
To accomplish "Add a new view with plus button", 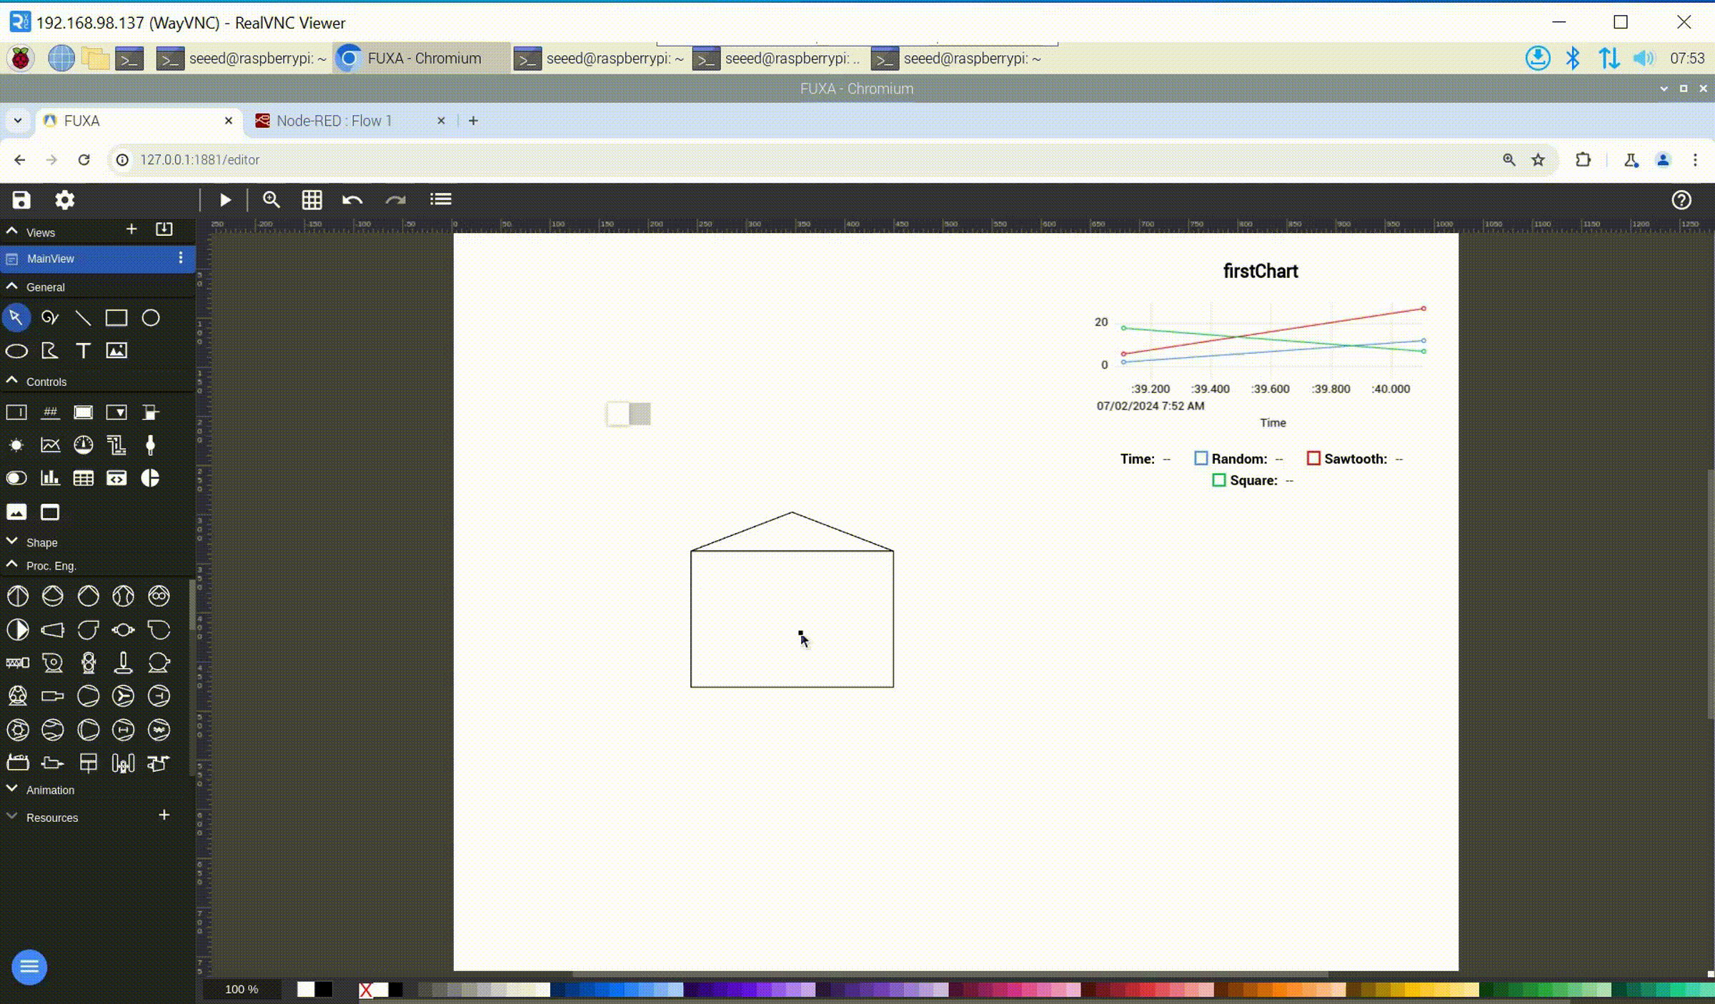I will tap(131, 229).
